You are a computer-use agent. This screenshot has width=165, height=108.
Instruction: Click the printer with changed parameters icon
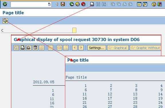coord(29,48)
